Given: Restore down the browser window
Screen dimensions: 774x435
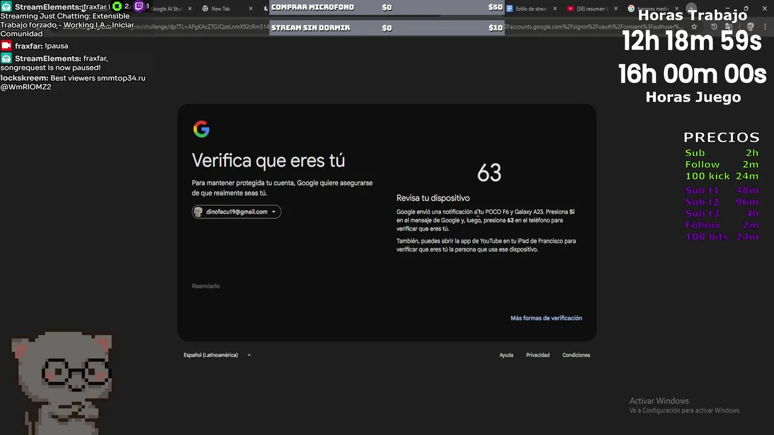Looking at the screenshot, I should (x=746, y=8).
